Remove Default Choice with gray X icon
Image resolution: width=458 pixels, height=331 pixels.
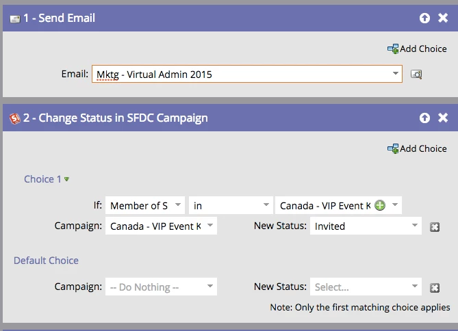435,288
